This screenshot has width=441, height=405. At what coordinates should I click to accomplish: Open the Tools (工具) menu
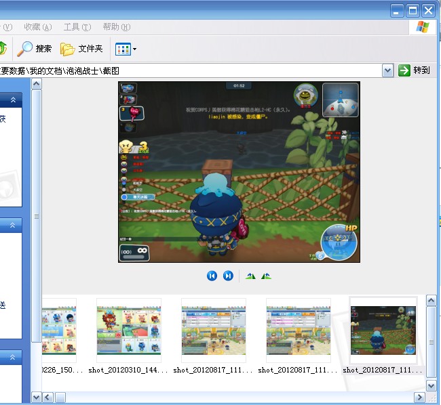77,27
